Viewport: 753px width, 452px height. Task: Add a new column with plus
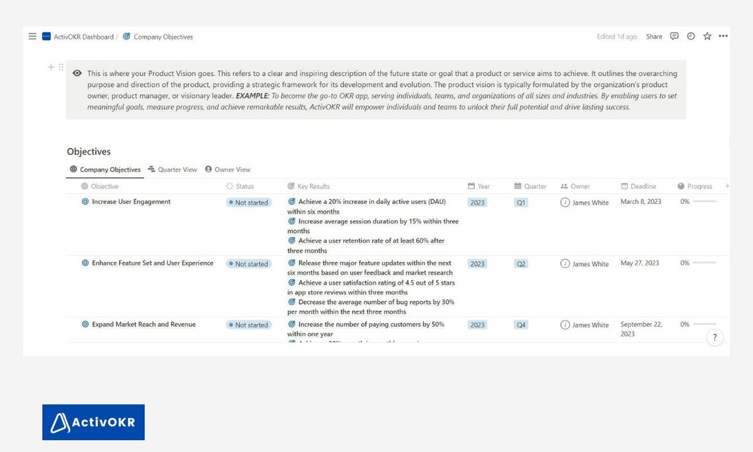727,185
